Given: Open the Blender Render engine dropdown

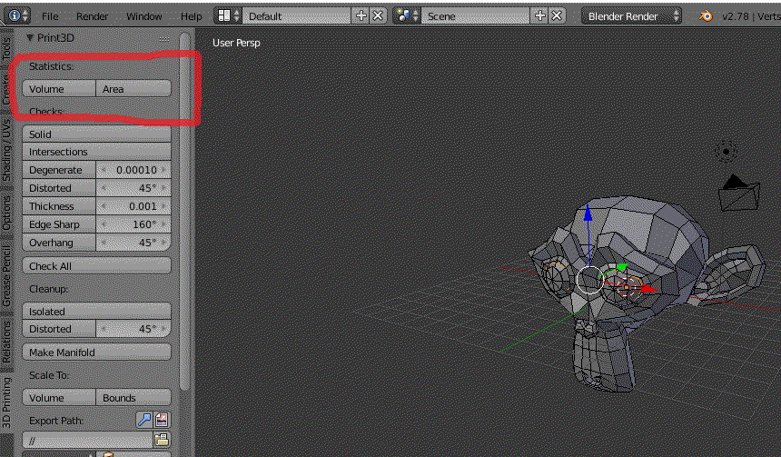Looking at the screenshot, I should click(x=633, y=16).
